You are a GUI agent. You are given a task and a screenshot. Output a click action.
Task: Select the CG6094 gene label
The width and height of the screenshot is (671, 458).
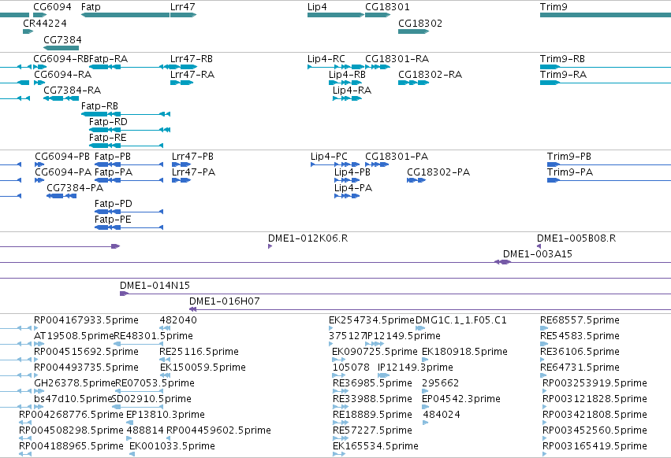click(x=52, y=7)
